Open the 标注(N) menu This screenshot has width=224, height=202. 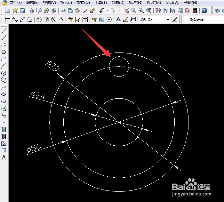tap(135, 3)
